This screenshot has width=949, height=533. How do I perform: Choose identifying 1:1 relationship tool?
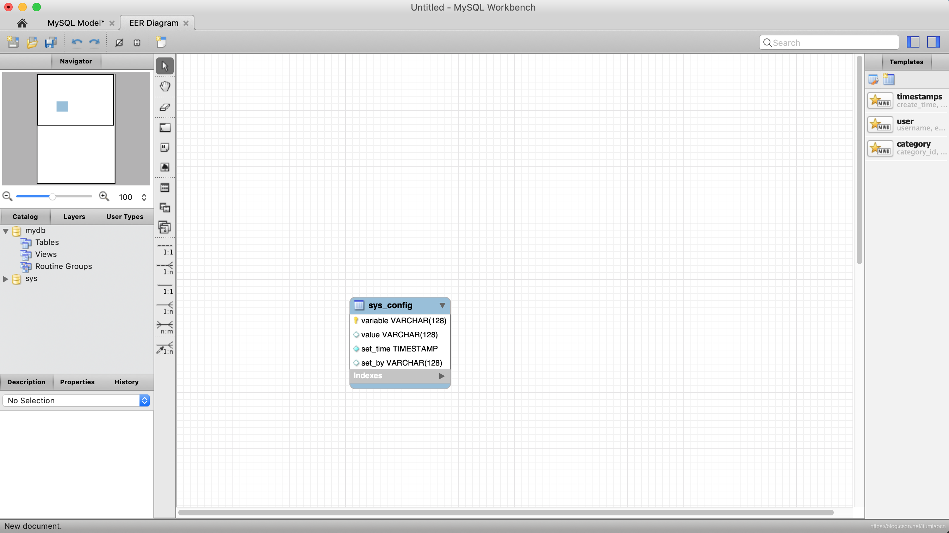165,289
